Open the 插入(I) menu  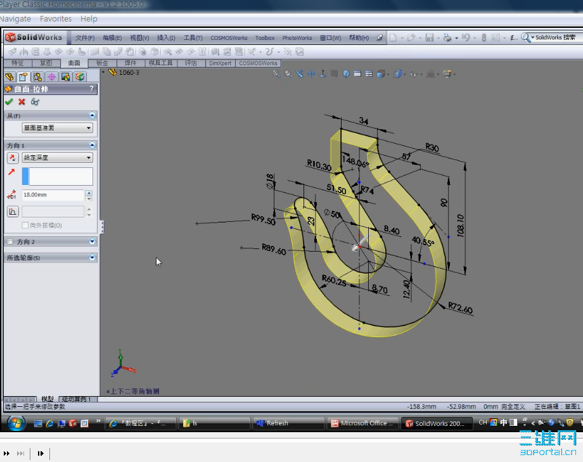coord(166,37)
